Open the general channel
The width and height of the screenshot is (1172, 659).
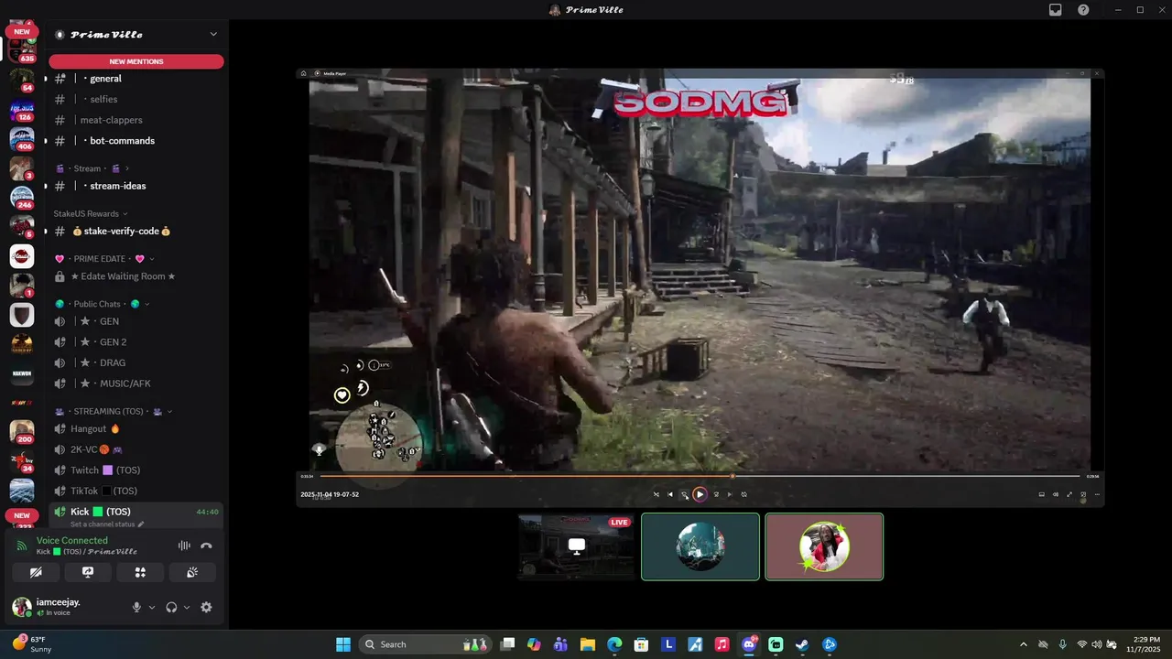[136, 79]
